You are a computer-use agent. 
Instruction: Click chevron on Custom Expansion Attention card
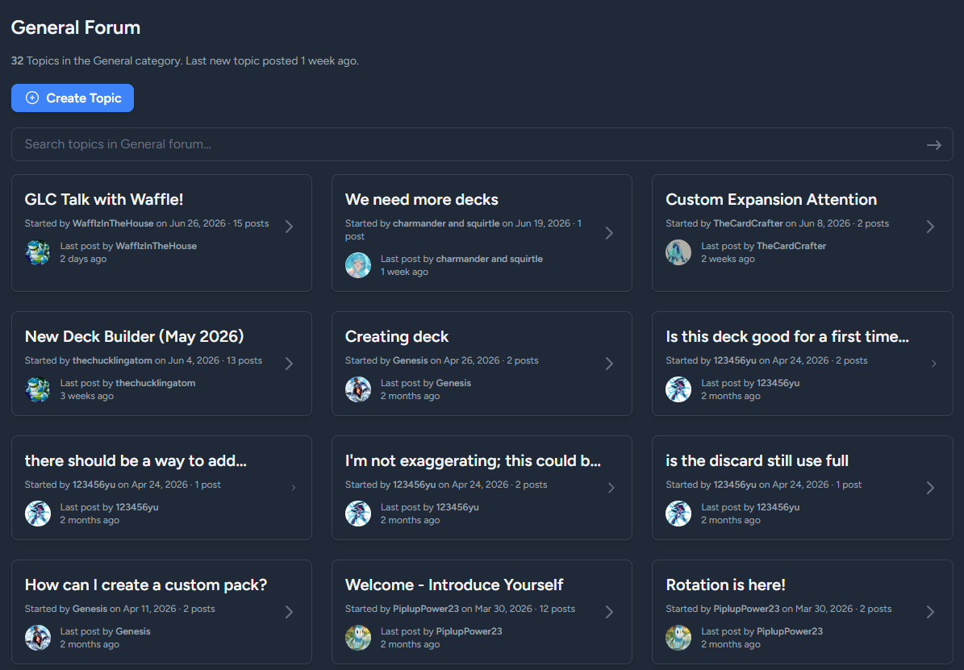(930, 227)
